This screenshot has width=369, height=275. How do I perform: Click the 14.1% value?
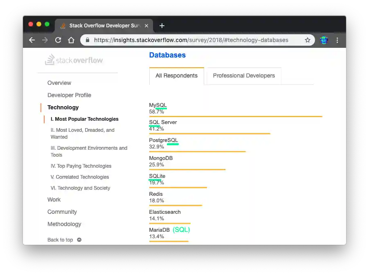(x=157, y=218)
